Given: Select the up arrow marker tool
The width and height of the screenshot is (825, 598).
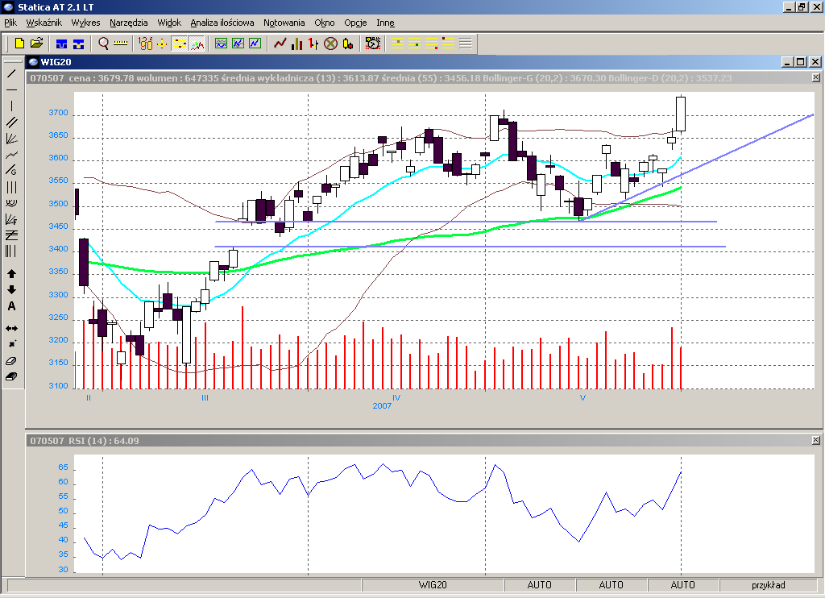Looking at the screenshot, I should coord(11,274).
